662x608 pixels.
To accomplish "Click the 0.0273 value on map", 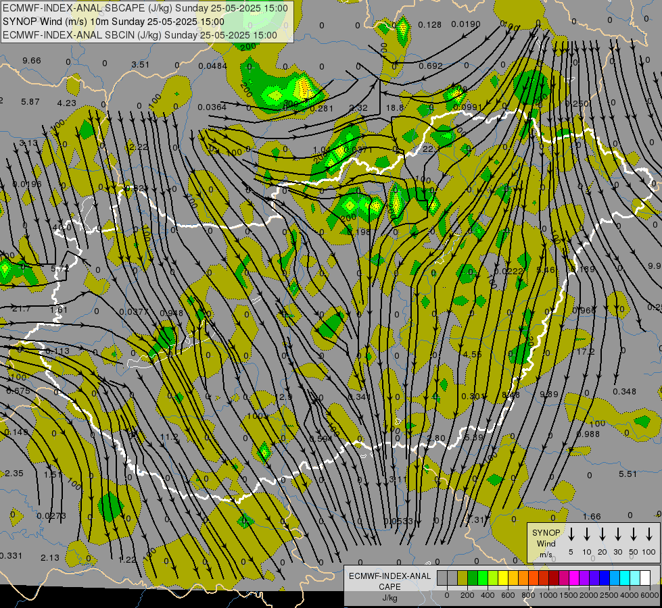I will pyautogui.click(x=51, y=515).
